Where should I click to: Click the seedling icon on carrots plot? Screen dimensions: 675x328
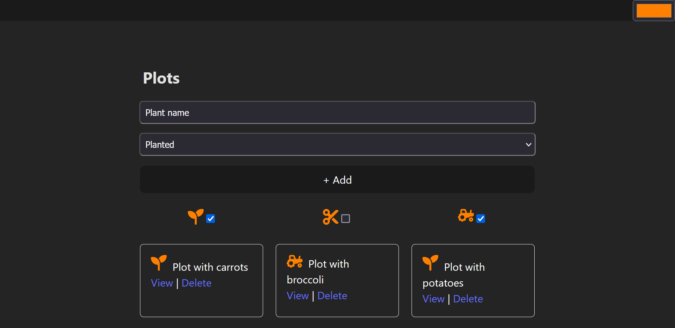(x=159, y=263)
